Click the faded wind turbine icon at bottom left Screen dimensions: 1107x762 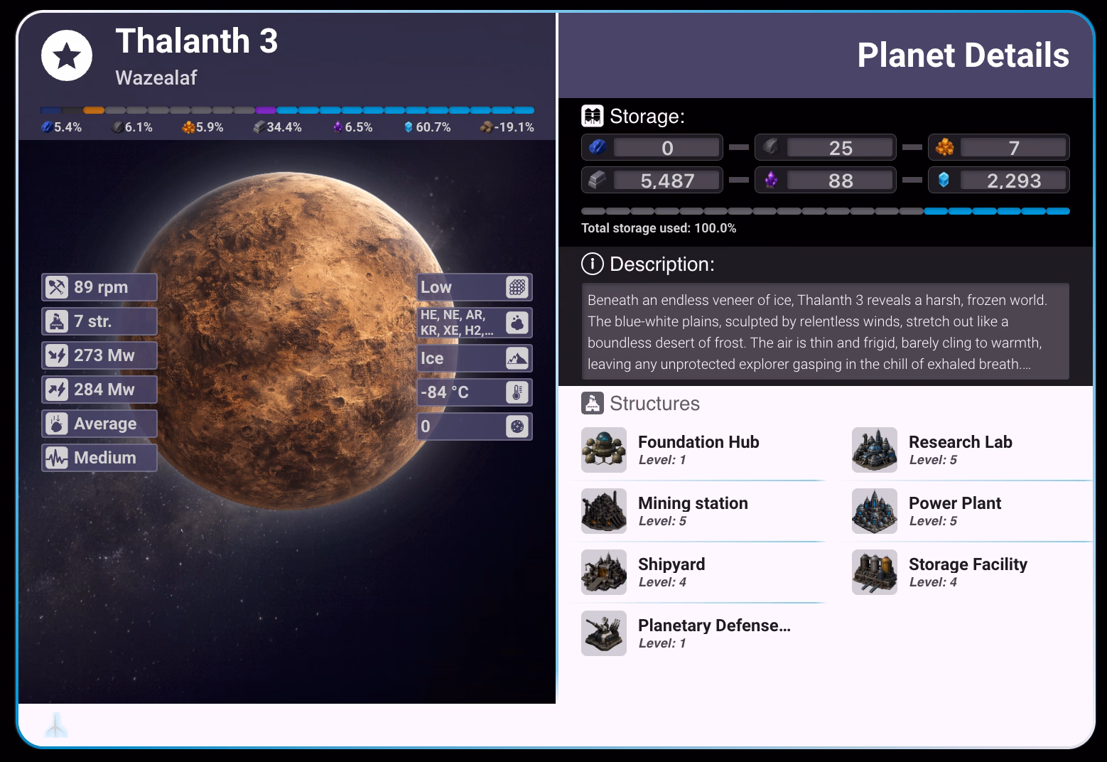click(56, 725)
